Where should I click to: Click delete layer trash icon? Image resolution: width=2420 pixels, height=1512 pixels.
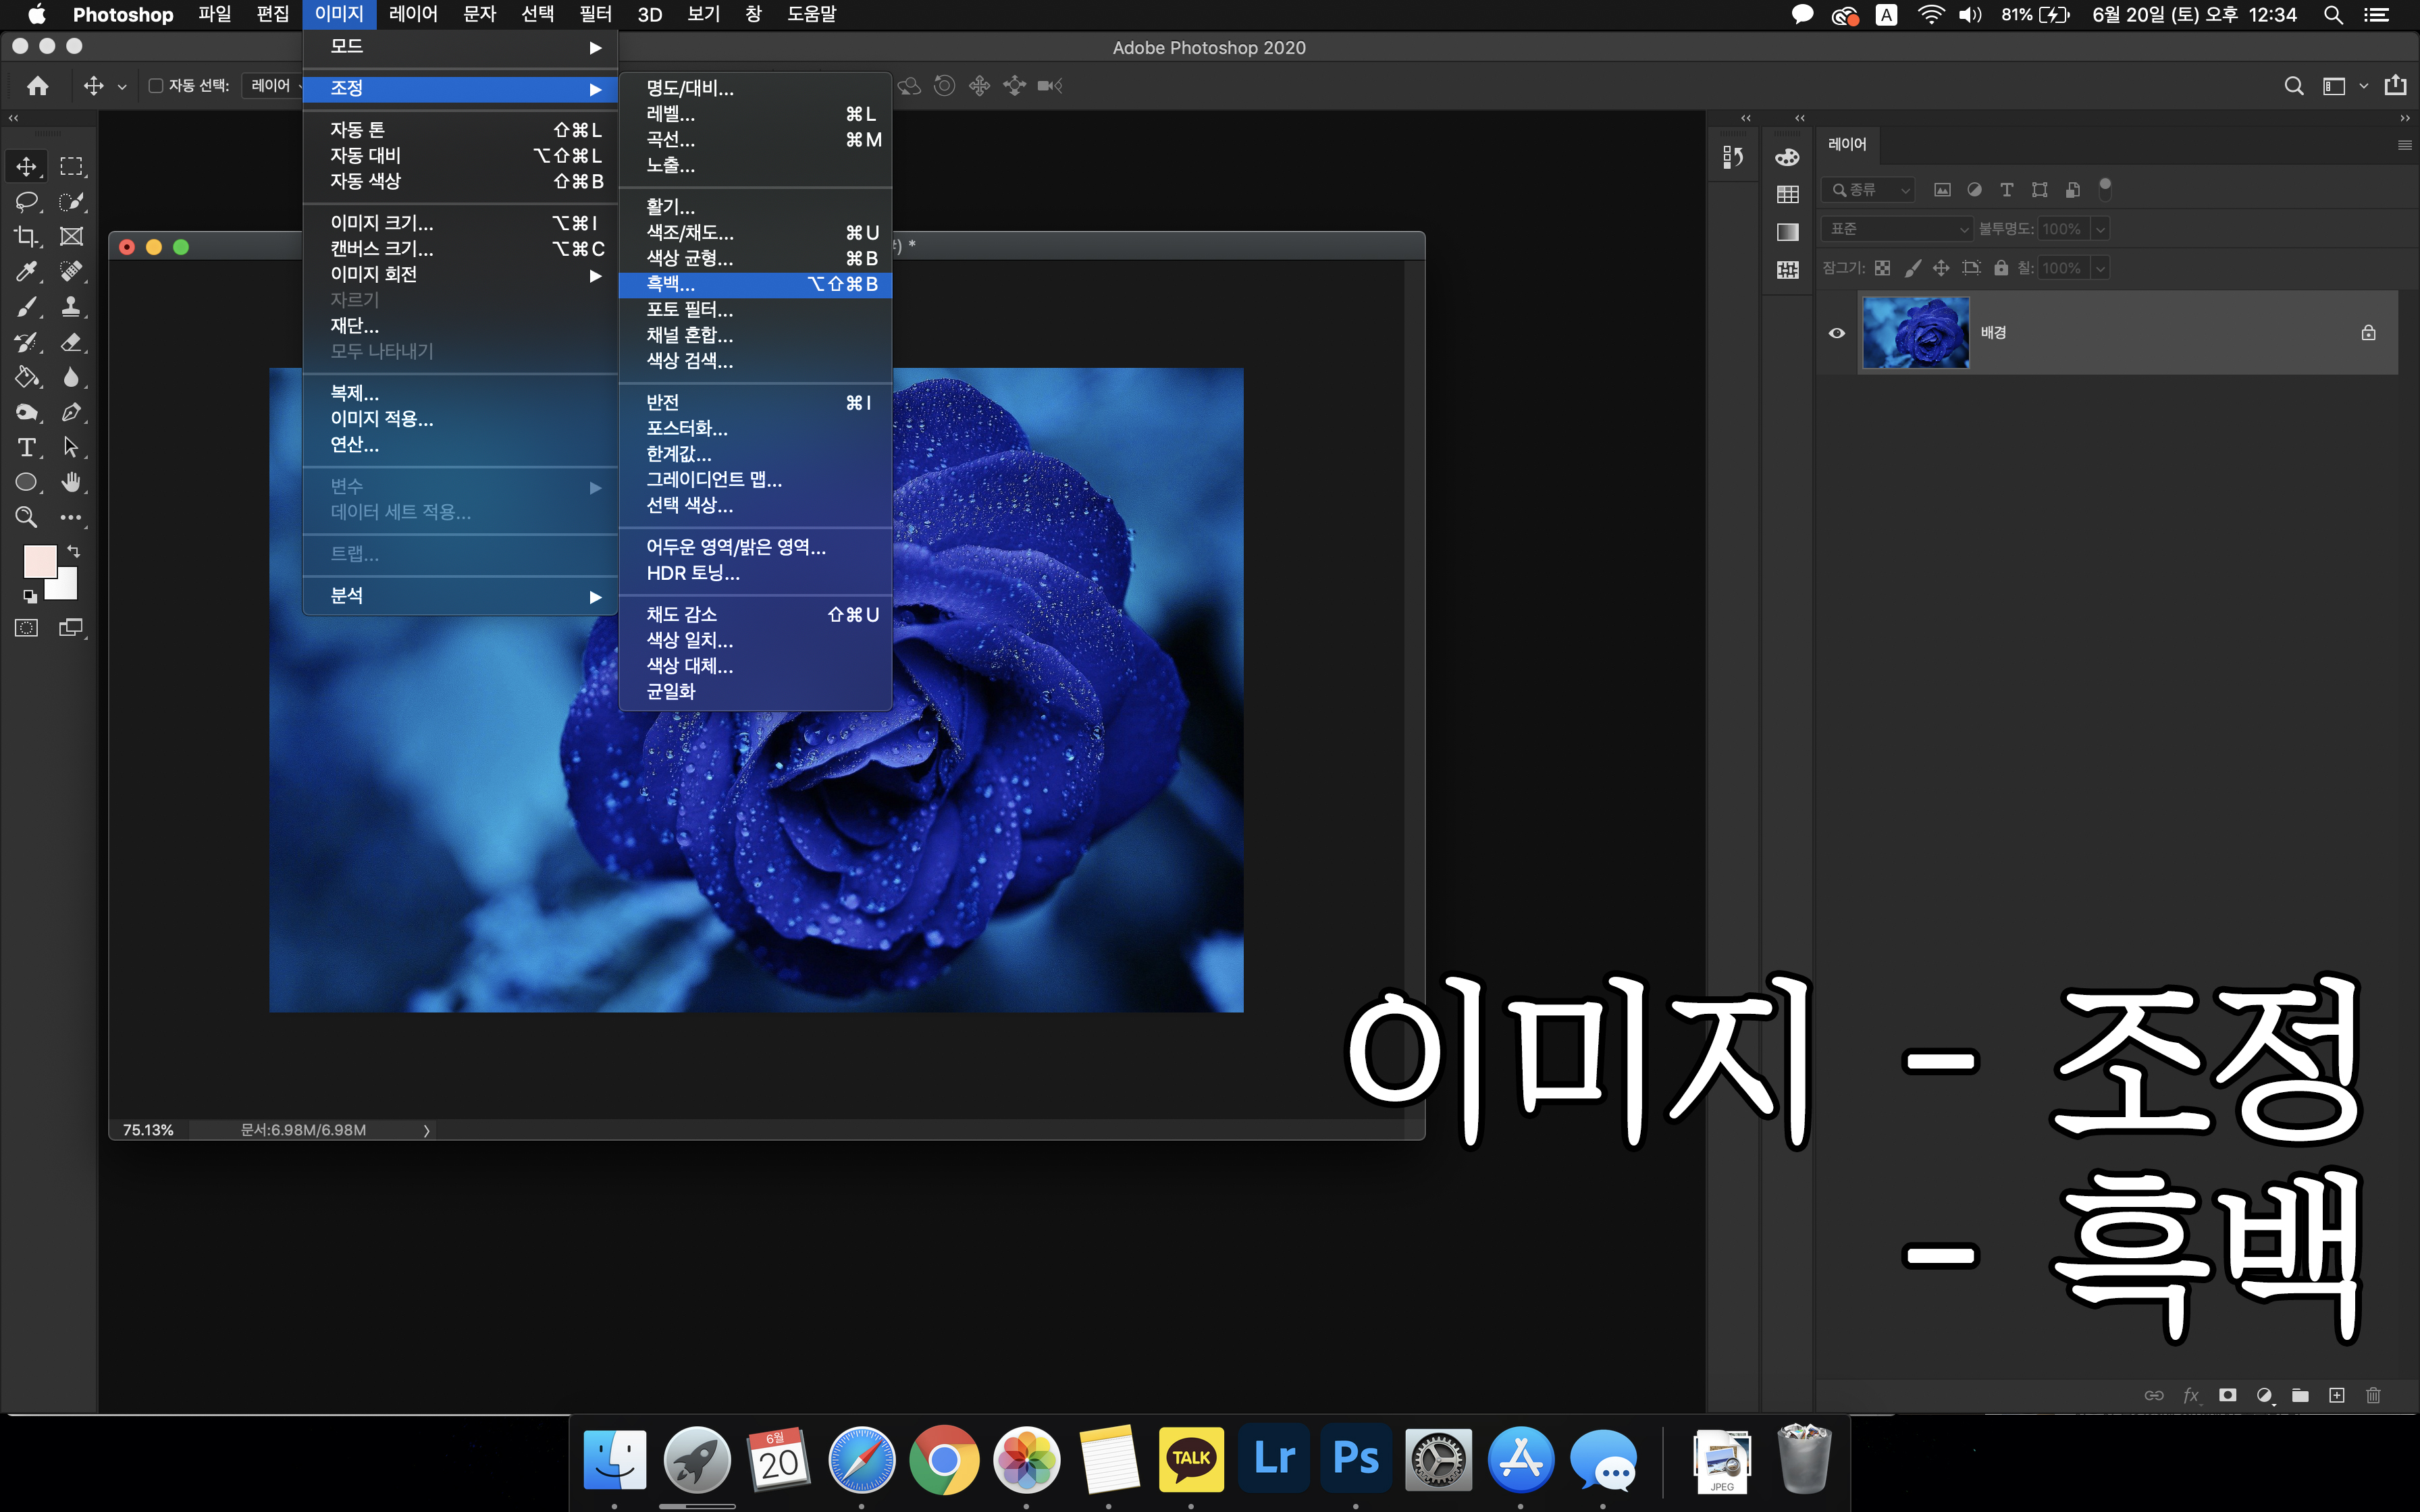2373,1395
